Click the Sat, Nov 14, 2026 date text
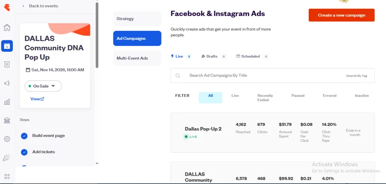The image size is (386, 184). [x=57, y=70]
